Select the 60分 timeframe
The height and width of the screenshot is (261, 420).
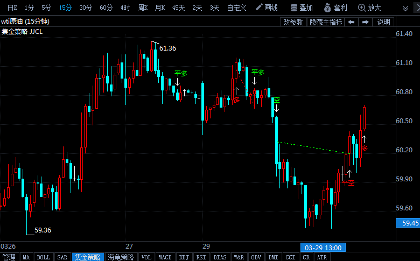[x=106, y=8]
